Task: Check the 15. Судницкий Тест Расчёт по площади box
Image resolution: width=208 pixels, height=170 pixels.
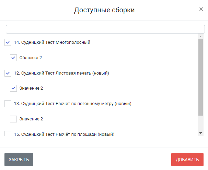Action: point(8,133)
